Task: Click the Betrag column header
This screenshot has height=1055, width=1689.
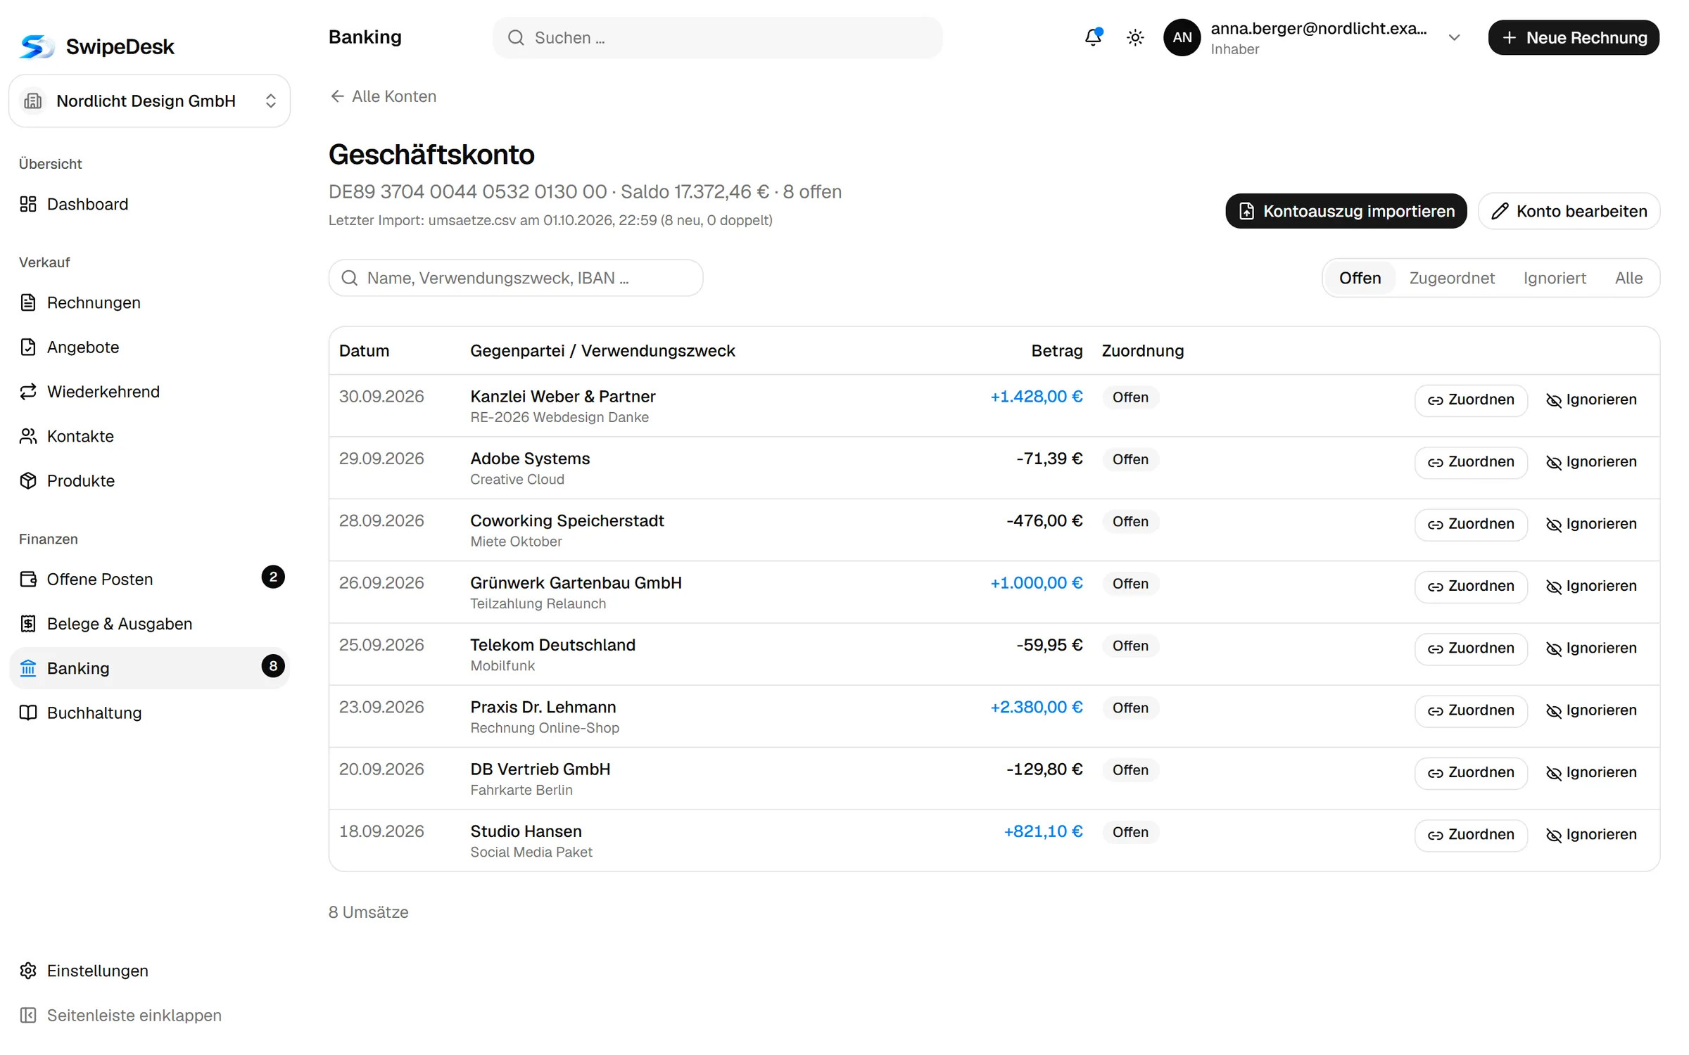Action: click(x=1056, y=351)
